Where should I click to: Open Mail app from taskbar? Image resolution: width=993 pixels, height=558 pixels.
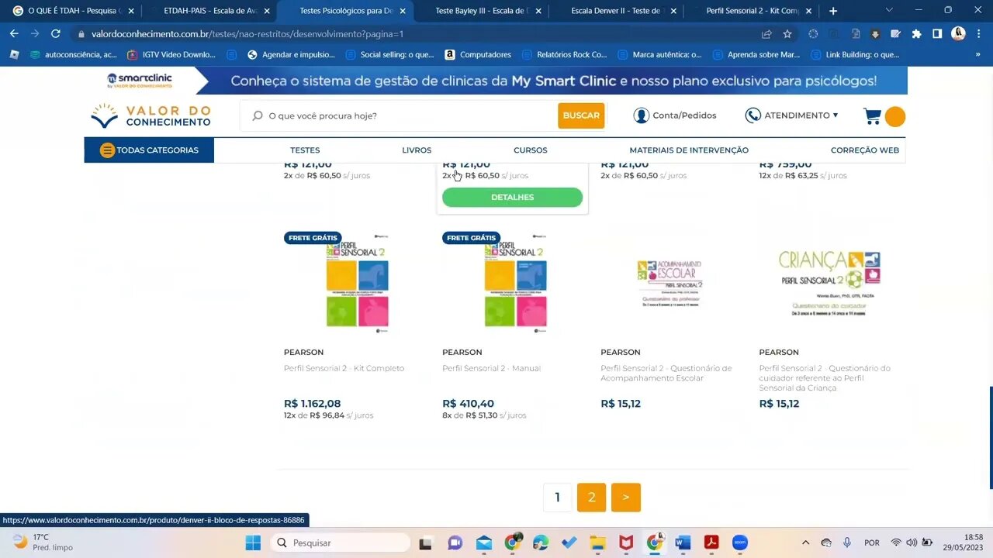pos(484,542)
